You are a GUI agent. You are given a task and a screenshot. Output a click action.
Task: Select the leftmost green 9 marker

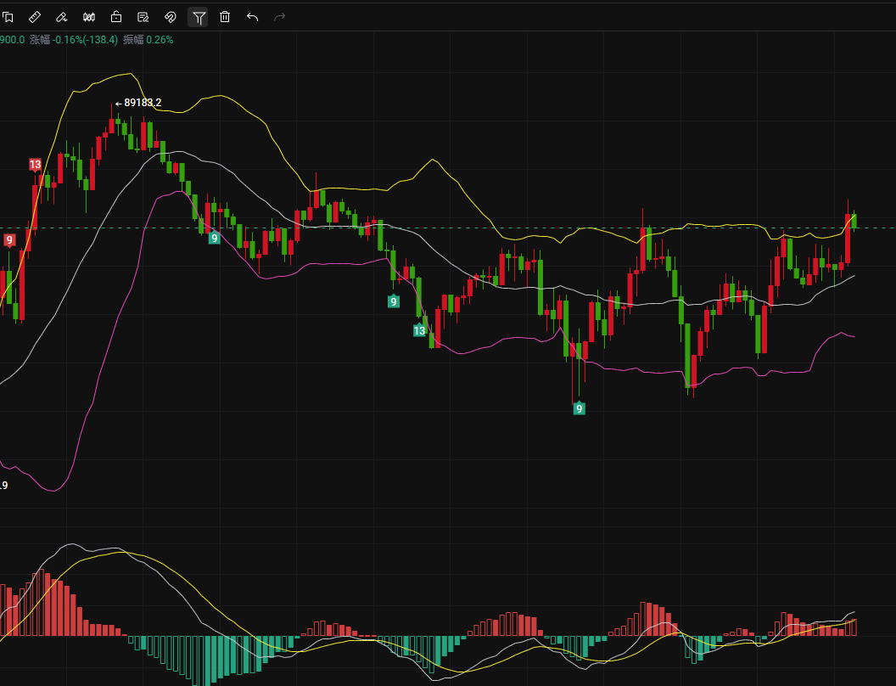point(215,239)
